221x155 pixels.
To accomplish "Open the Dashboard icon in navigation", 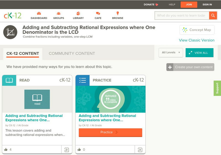I will (39, 13).
